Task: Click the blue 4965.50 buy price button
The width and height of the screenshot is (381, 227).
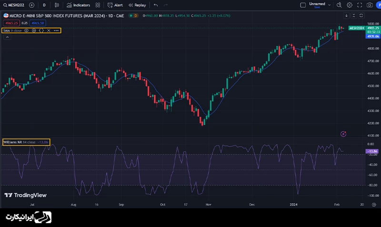Action: pos(38,23)
